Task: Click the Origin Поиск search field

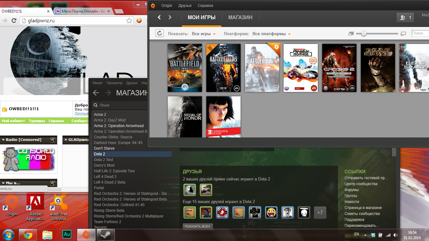Action: [x=420, y=33]
